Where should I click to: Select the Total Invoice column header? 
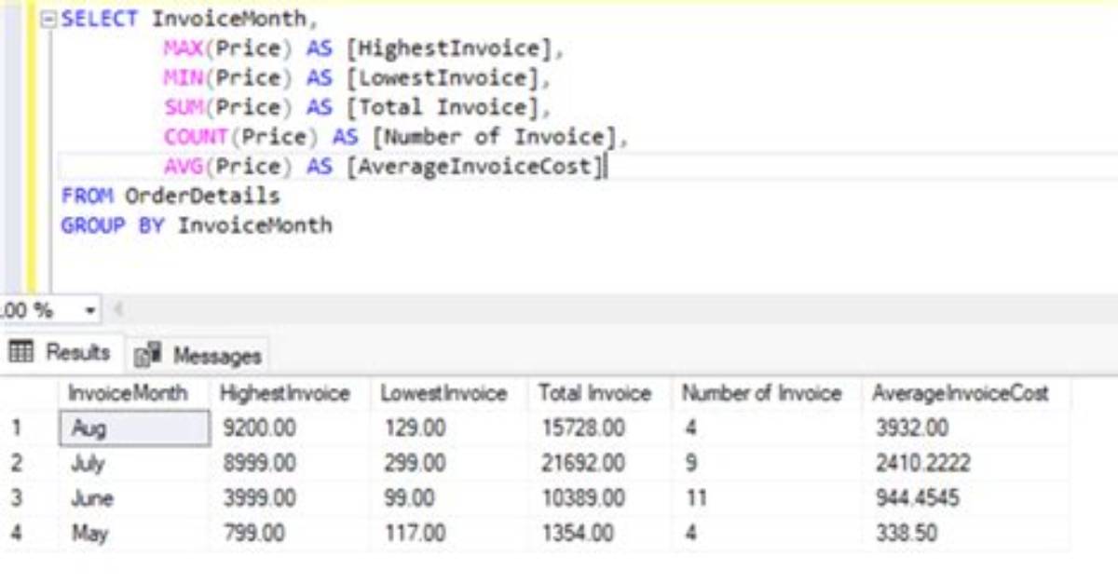594,394
